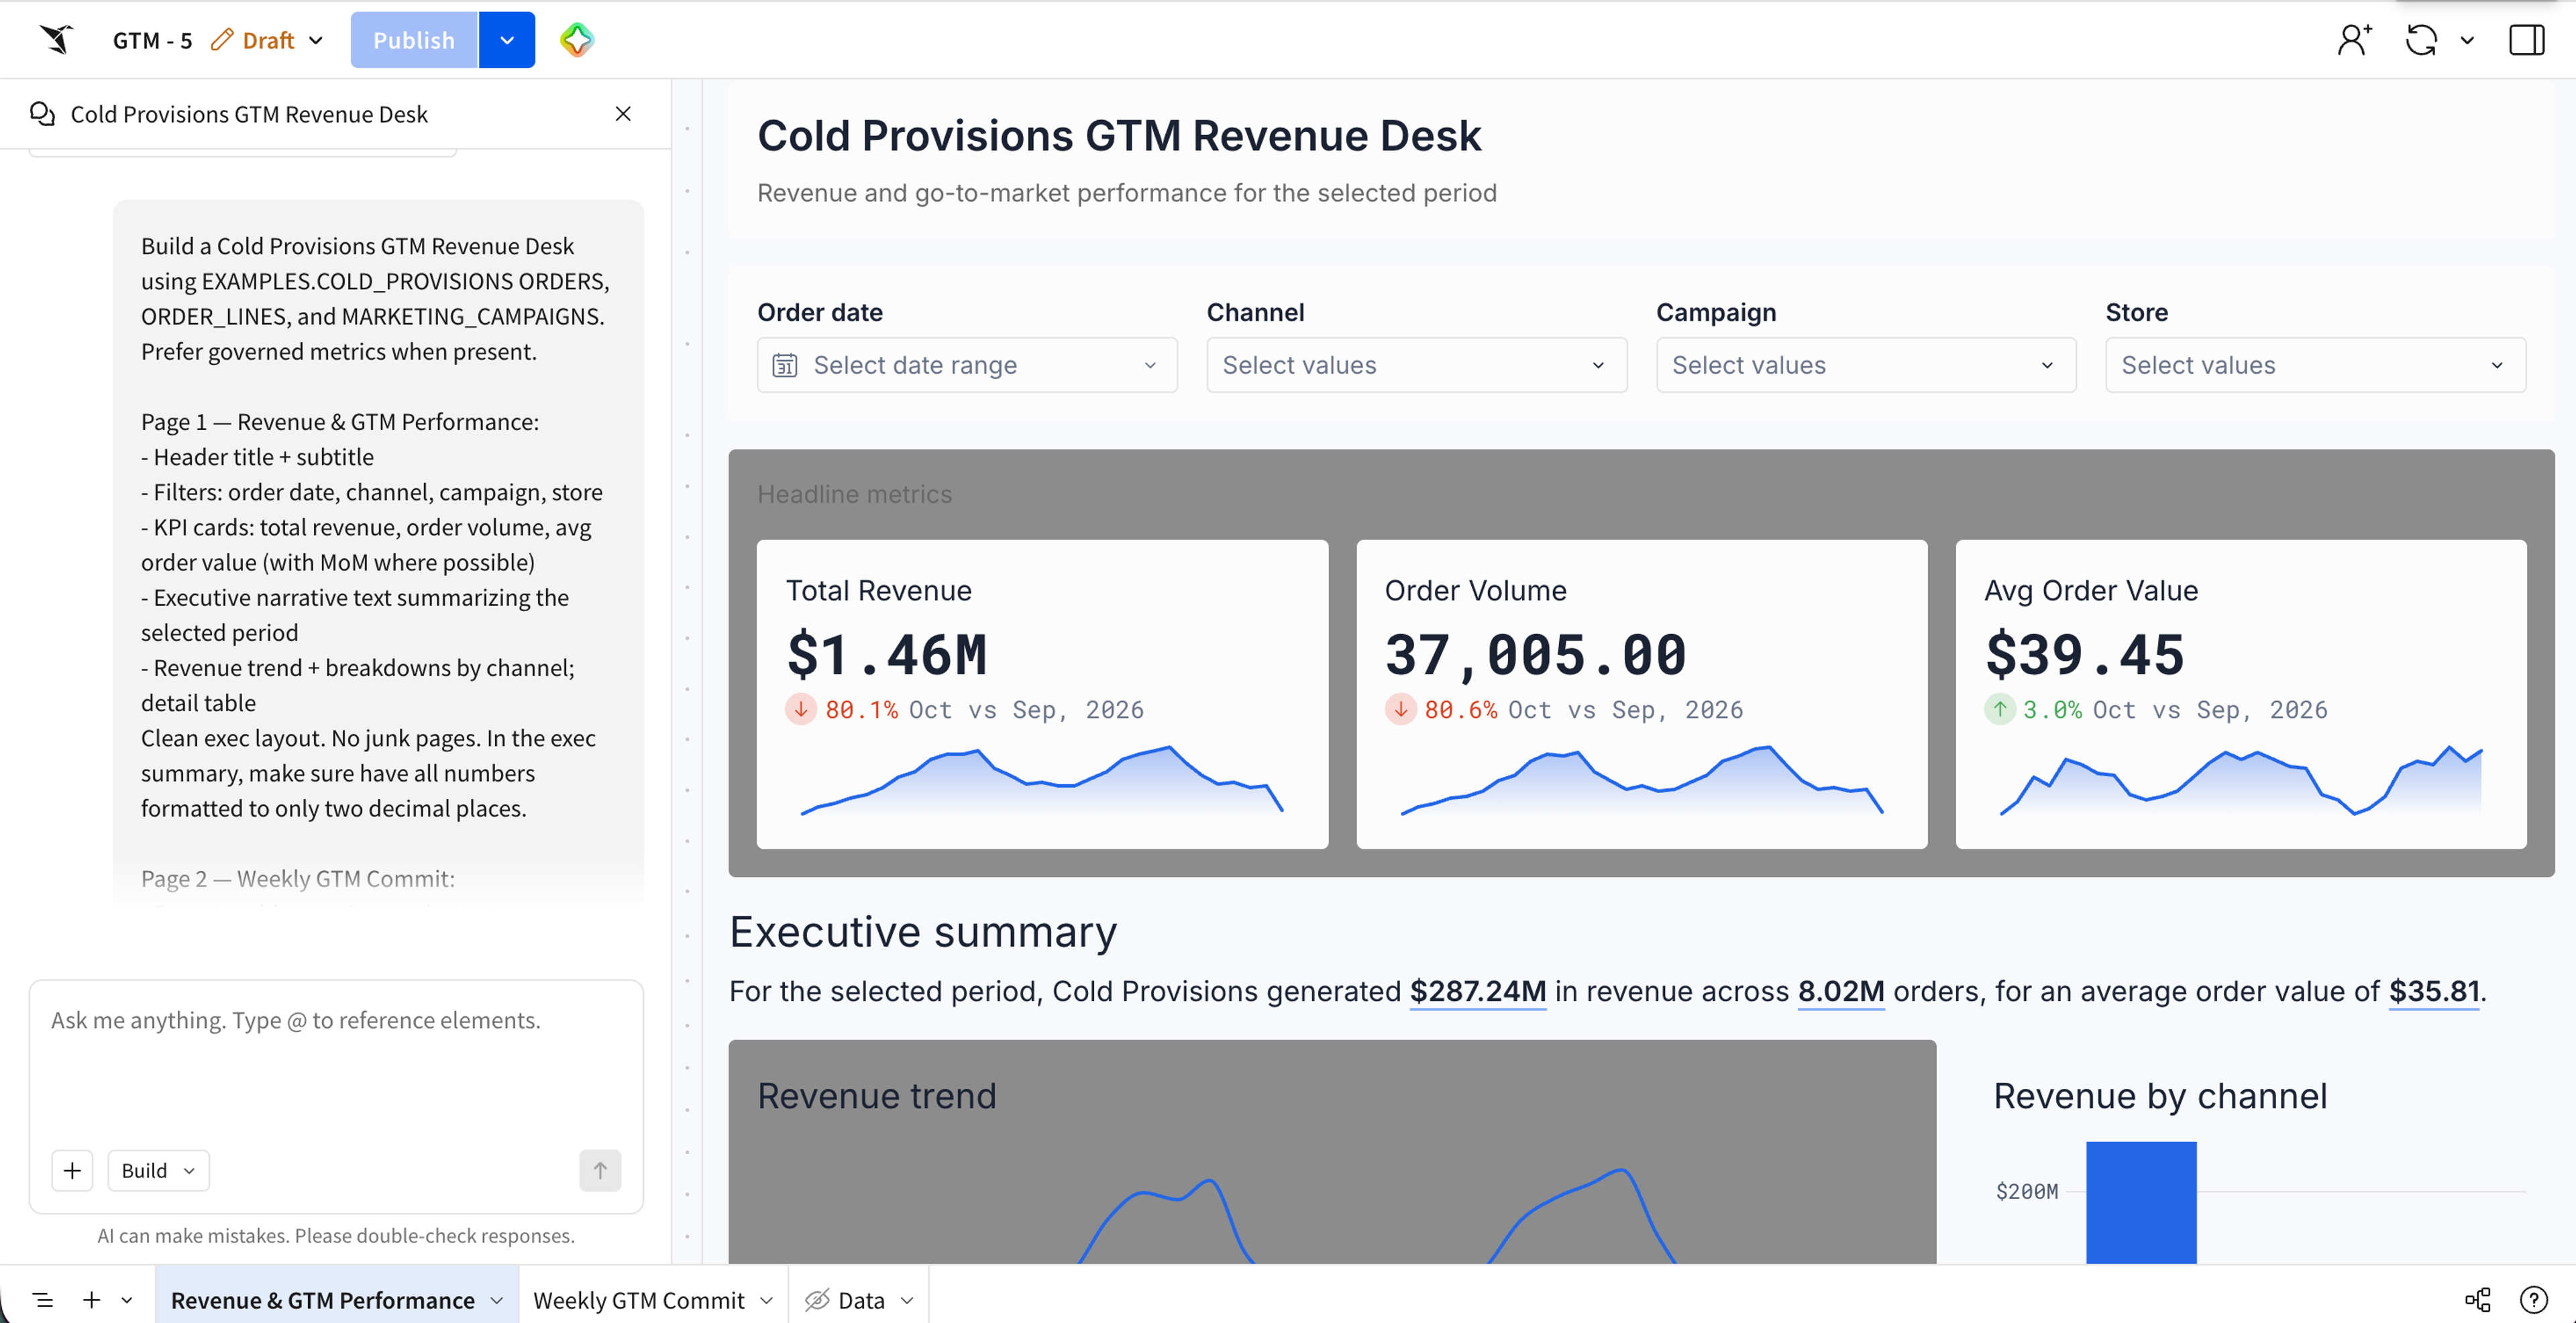Click the blue Revenue by channel bar
This screenshot has width=2576, height=1323.
(2141, 1202)
